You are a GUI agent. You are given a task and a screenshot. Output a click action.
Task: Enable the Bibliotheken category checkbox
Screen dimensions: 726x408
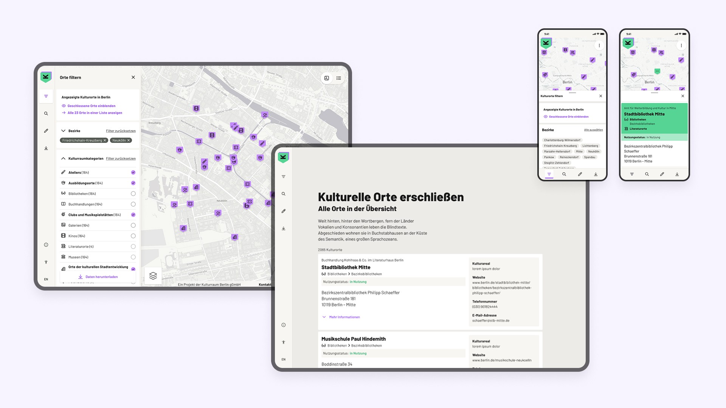click(133, 194)
